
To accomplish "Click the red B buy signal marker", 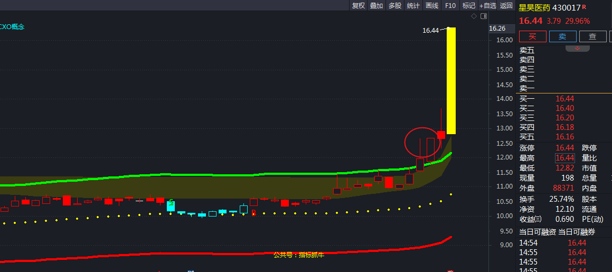I will [x=253, y=213].
